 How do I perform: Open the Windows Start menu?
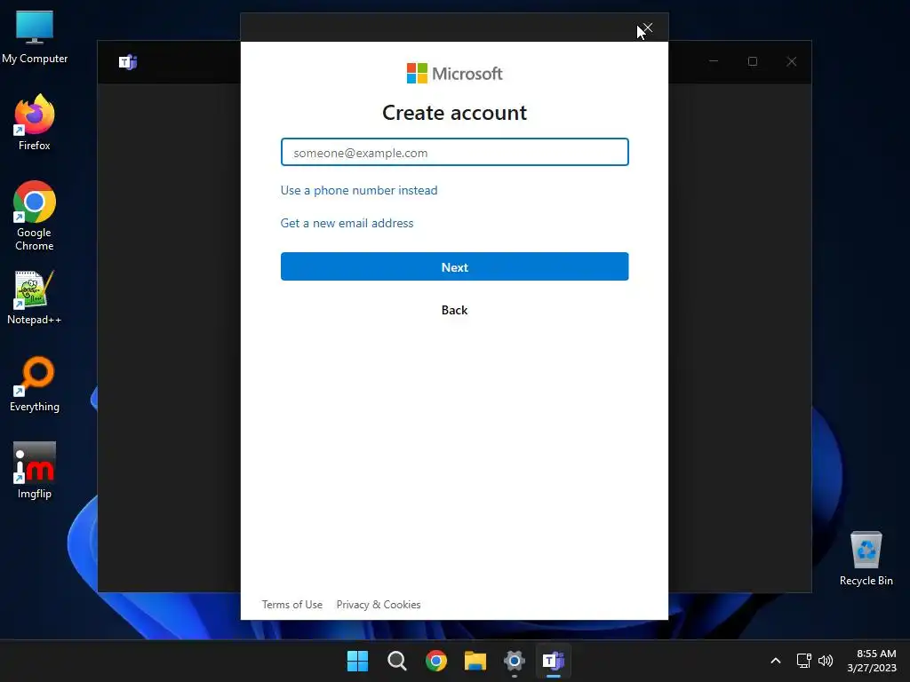click(357, 661)
